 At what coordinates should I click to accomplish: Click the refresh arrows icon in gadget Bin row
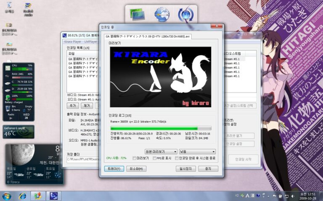coord(24,110)
